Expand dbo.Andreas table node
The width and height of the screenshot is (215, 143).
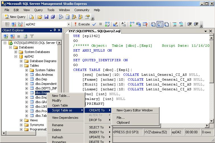27,75
